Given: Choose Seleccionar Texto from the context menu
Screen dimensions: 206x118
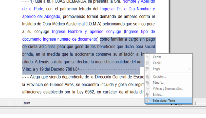Looking at the screenshot, I should [164, 101].
